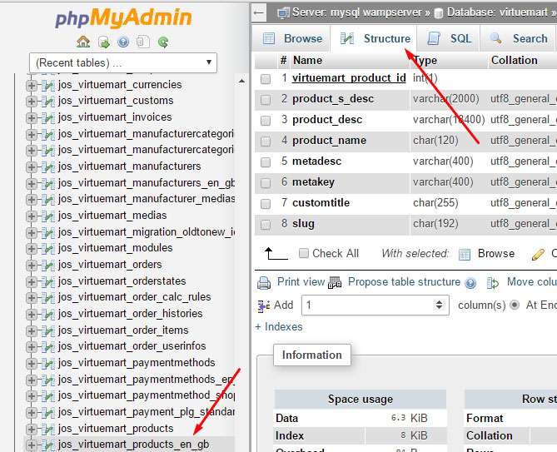Click the Move columns icon

point(493,283)
